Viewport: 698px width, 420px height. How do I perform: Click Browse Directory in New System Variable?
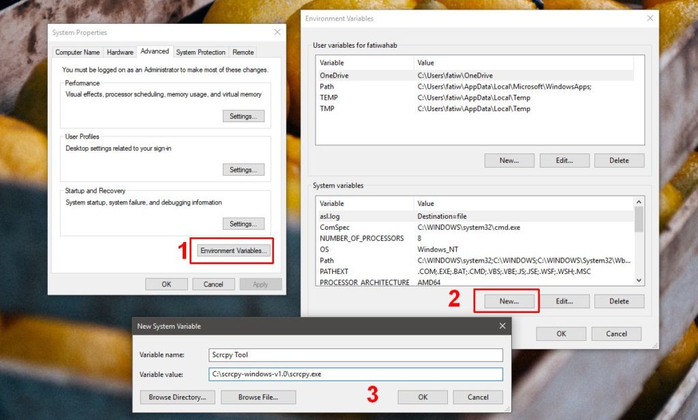click(177, 397)
